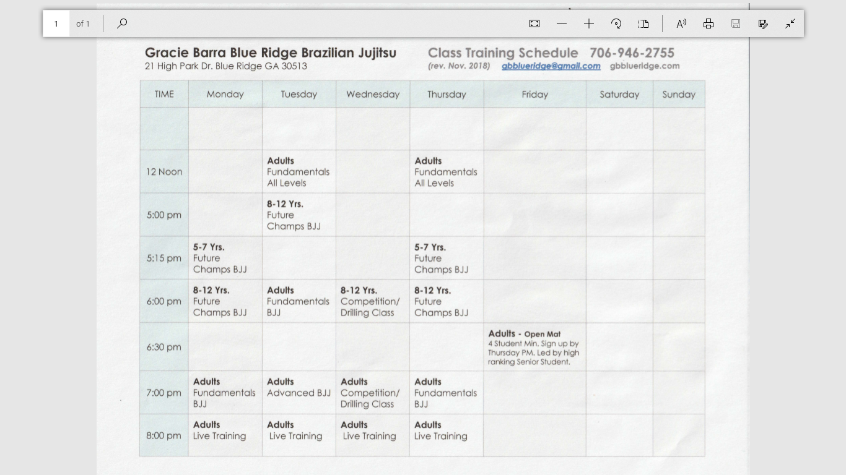846x475 pixels.
Task: Print the schedule document
Action: (709, 24)
